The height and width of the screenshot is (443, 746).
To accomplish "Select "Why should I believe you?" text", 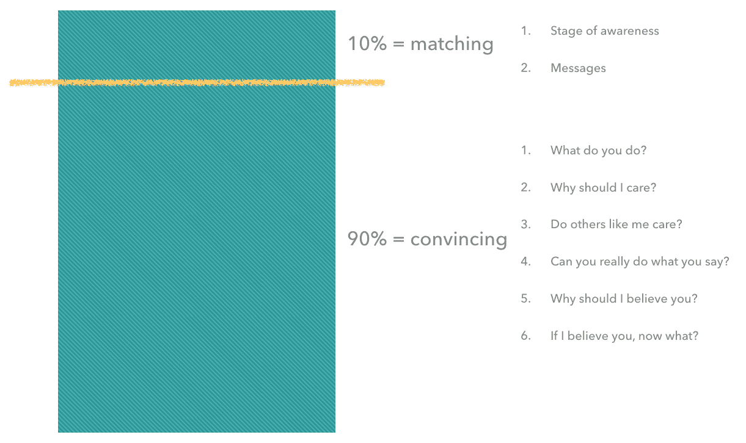I will click(624, 299).
